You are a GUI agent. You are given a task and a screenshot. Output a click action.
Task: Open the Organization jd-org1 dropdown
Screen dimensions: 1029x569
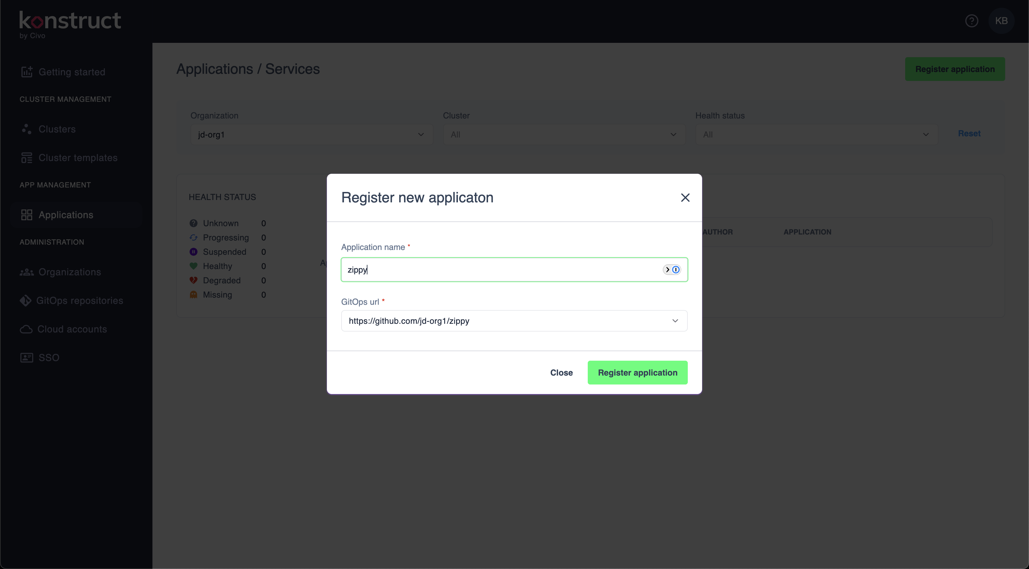pos(311,135)
